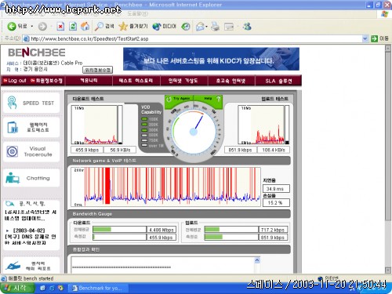Click page vertical scrollbar down arrow
The height and width of the screenshot is (294, 392).
click(x=388, y=270)
